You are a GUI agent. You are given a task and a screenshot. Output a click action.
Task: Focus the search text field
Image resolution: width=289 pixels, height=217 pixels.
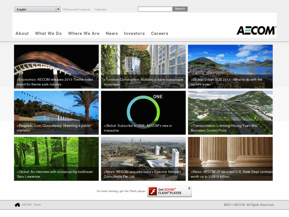click(155, 9)
